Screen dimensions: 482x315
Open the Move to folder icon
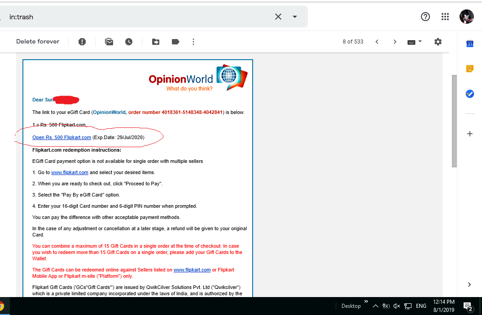[x=156, y=42]
